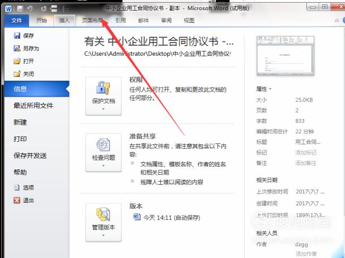Maximize the Word window
Image resolution: width=345 pixels, height=258 pixels.
coord(325,7)
